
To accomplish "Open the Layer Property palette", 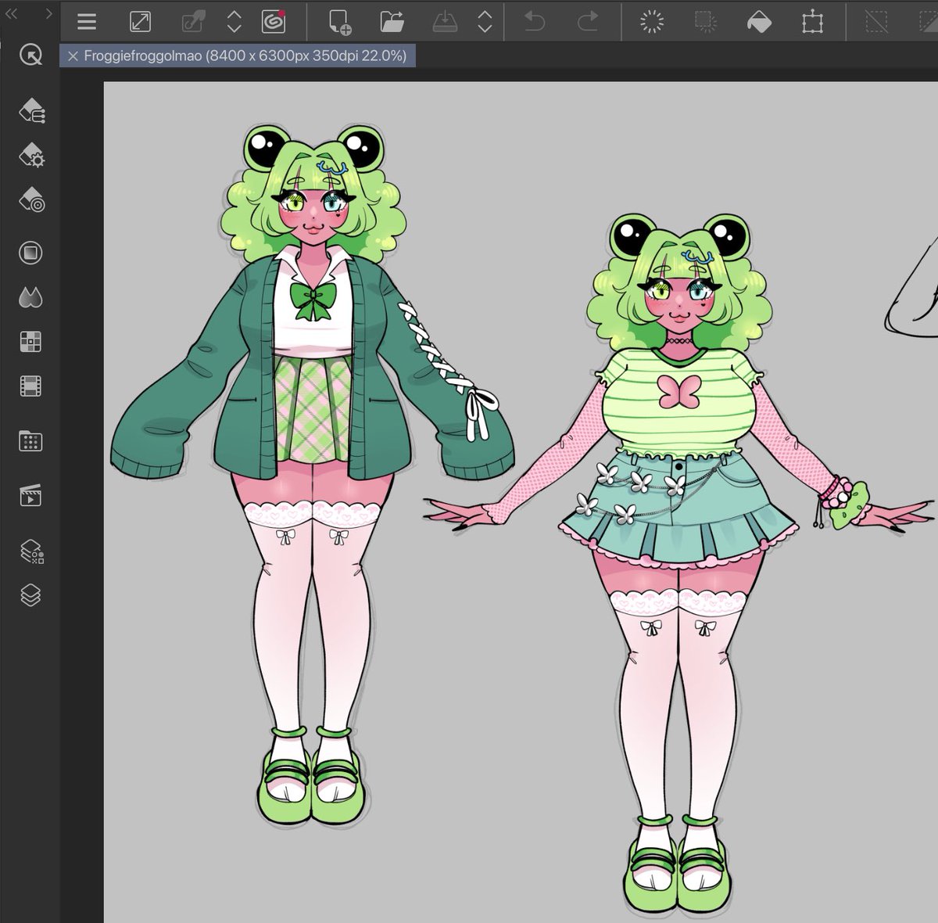I will click(31, 551).
